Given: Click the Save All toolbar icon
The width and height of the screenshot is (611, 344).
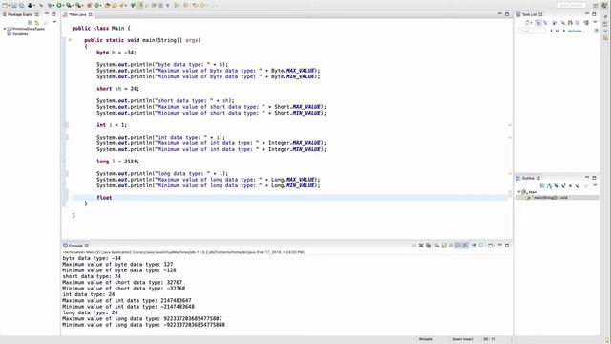Looking at the screenshot, I should point(21,6).
